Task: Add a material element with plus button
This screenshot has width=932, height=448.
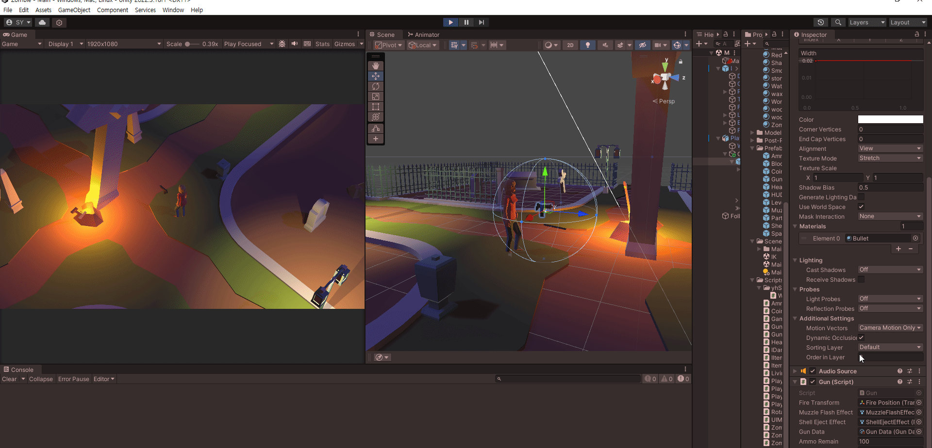Action: point(899,249)
